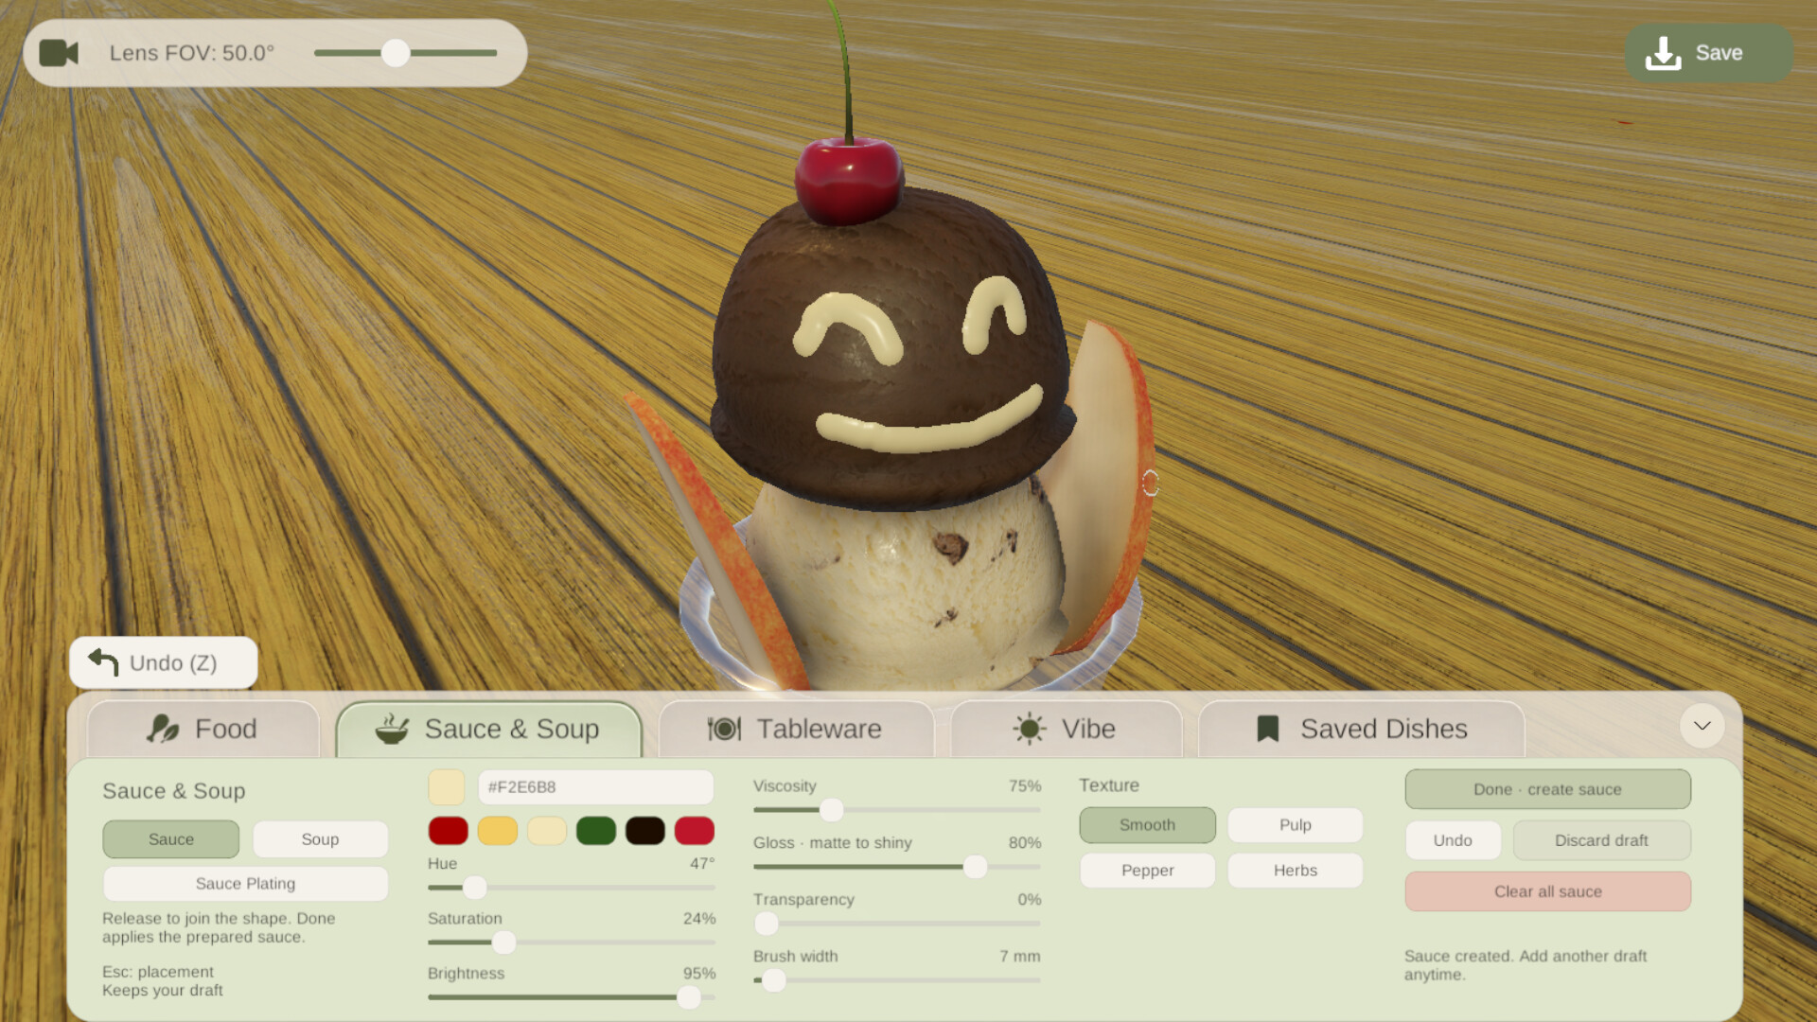Switch to the Tableware tab
The height and width of the screenshot is (1022, 1817).
pos(796,729)
